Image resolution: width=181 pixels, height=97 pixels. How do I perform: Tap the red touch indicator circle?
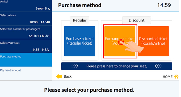(121, 42)
